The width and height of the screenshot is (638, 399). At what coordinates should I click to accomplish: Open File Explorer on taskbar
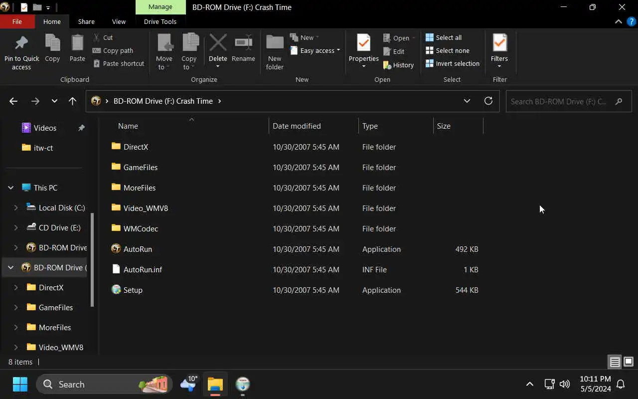215,384
